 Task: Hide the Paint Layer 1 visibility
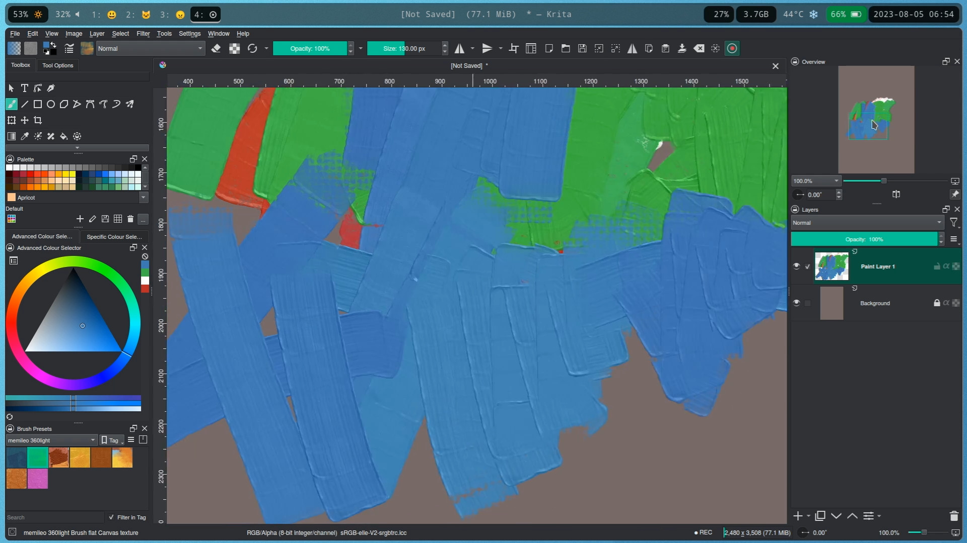point(796,266)
